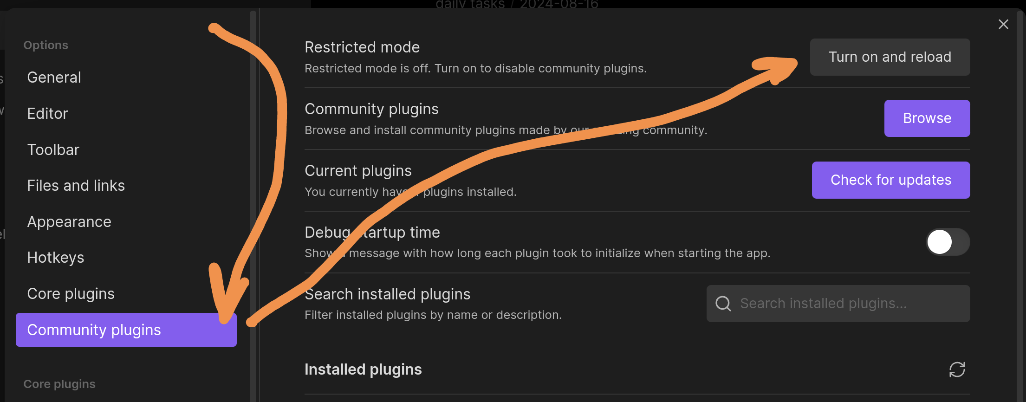Click the Options sidebar section heading
This screenshot has height=402, width=1026.
tap(46, 45)
